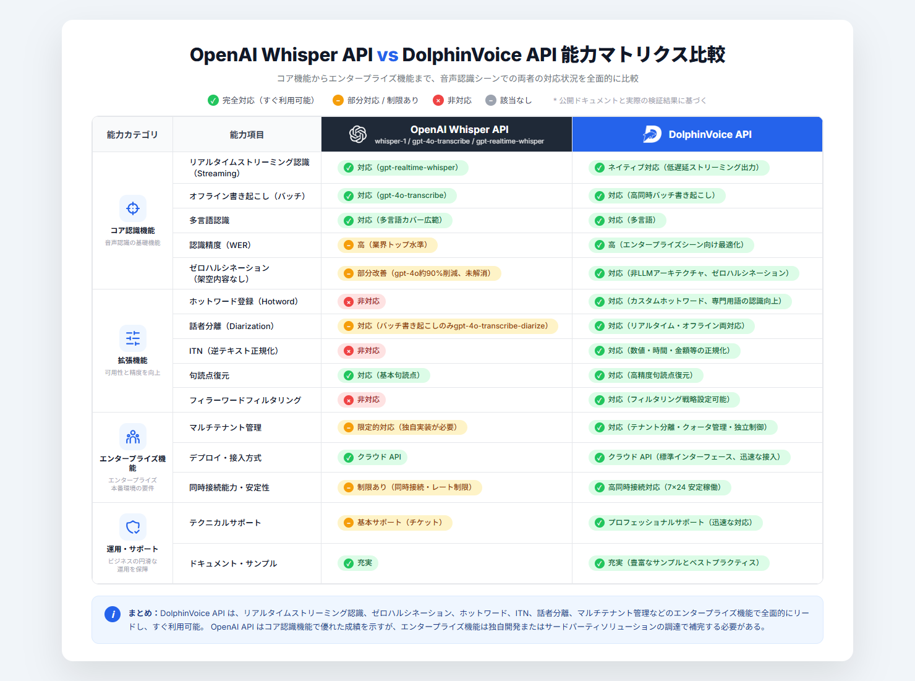Click orange legend icon for 部分対応
This screenshot has height=681, width=915.
click(x=338, y=100)
